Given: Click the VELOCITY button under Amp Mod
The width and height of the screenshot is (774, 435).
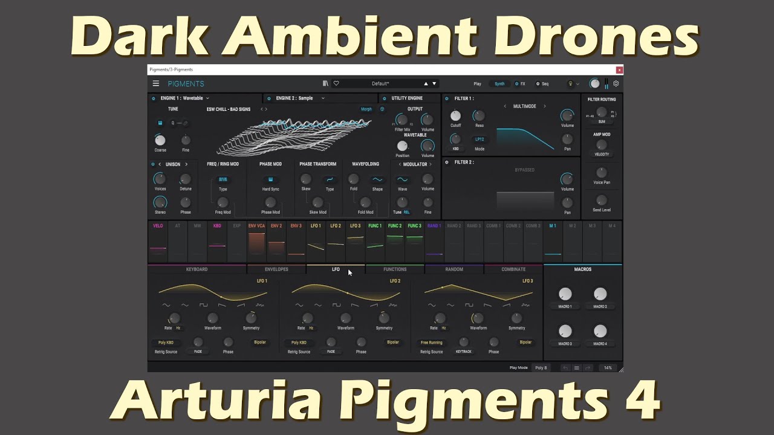Looking at the screenshot, I should point(602,154).
